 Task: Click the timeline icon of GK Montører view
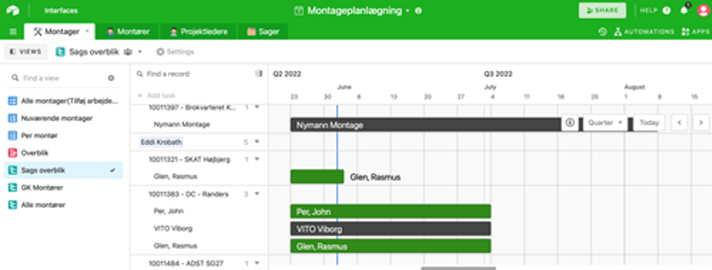pos(13,188)
